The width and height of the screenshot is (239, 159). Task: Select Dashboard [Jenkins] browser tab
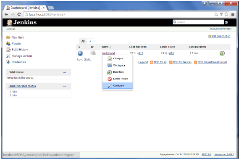(x=25, y=8)
